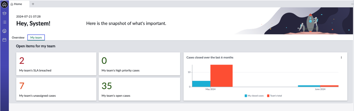Open the calendar icon in sidebar
The height and width of the screenshot is (111, 354).
[4, 40]
